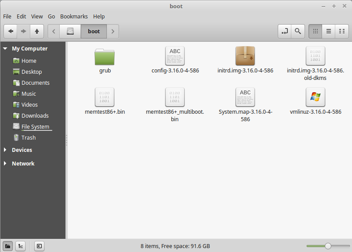
Task: Collapse the My Computer section
Action: [5, 49]
